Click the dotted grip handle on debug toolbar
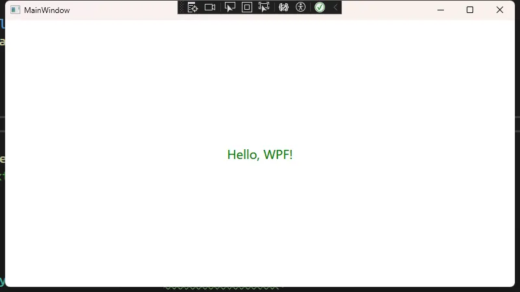This screenshot has height=292, width=520. point(182,8)
